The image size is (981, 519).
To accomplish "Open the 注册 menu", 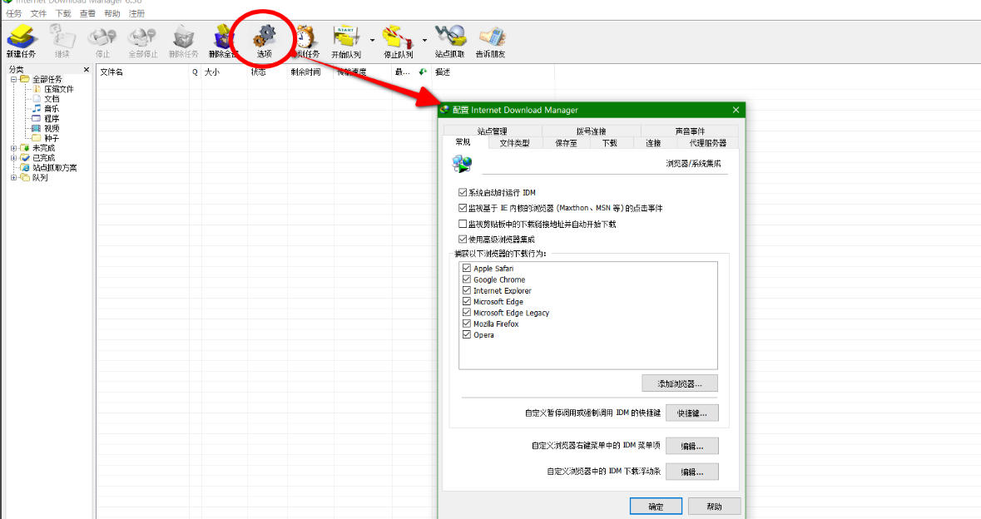I will (x=136, y=13).
